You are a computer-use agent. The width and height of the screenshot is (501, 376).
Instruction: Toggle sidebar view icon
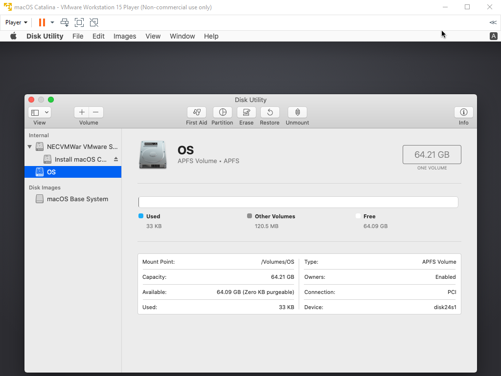(35, 112)
